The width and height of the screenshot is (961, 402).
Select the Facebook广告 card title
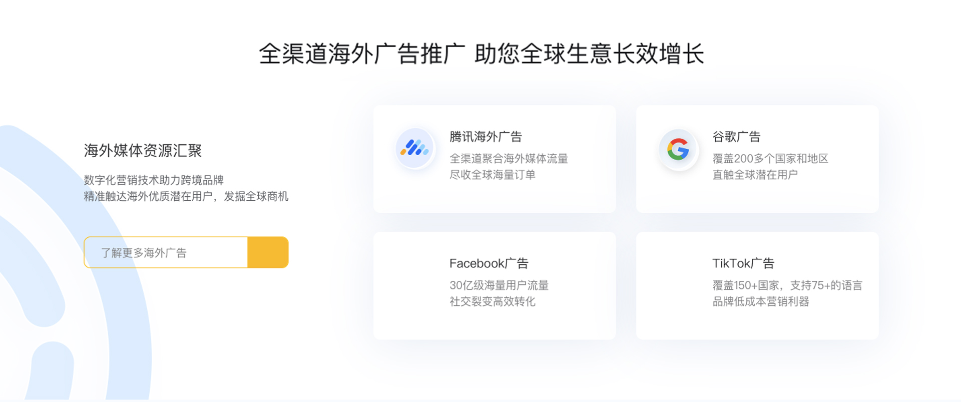pos(489,263)
